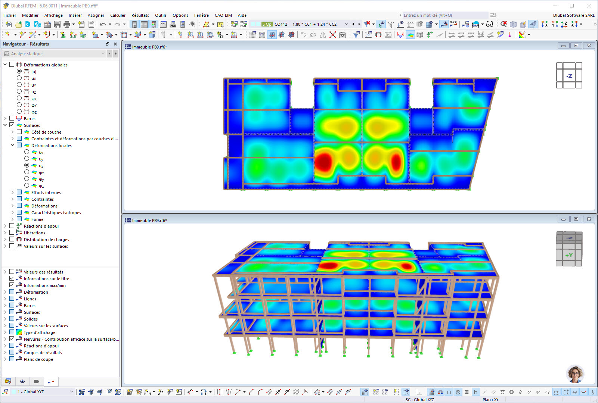The image size is (598, 403).
Task: Open the CO112 load combination dropdown
Action: (x=347, y=24)
